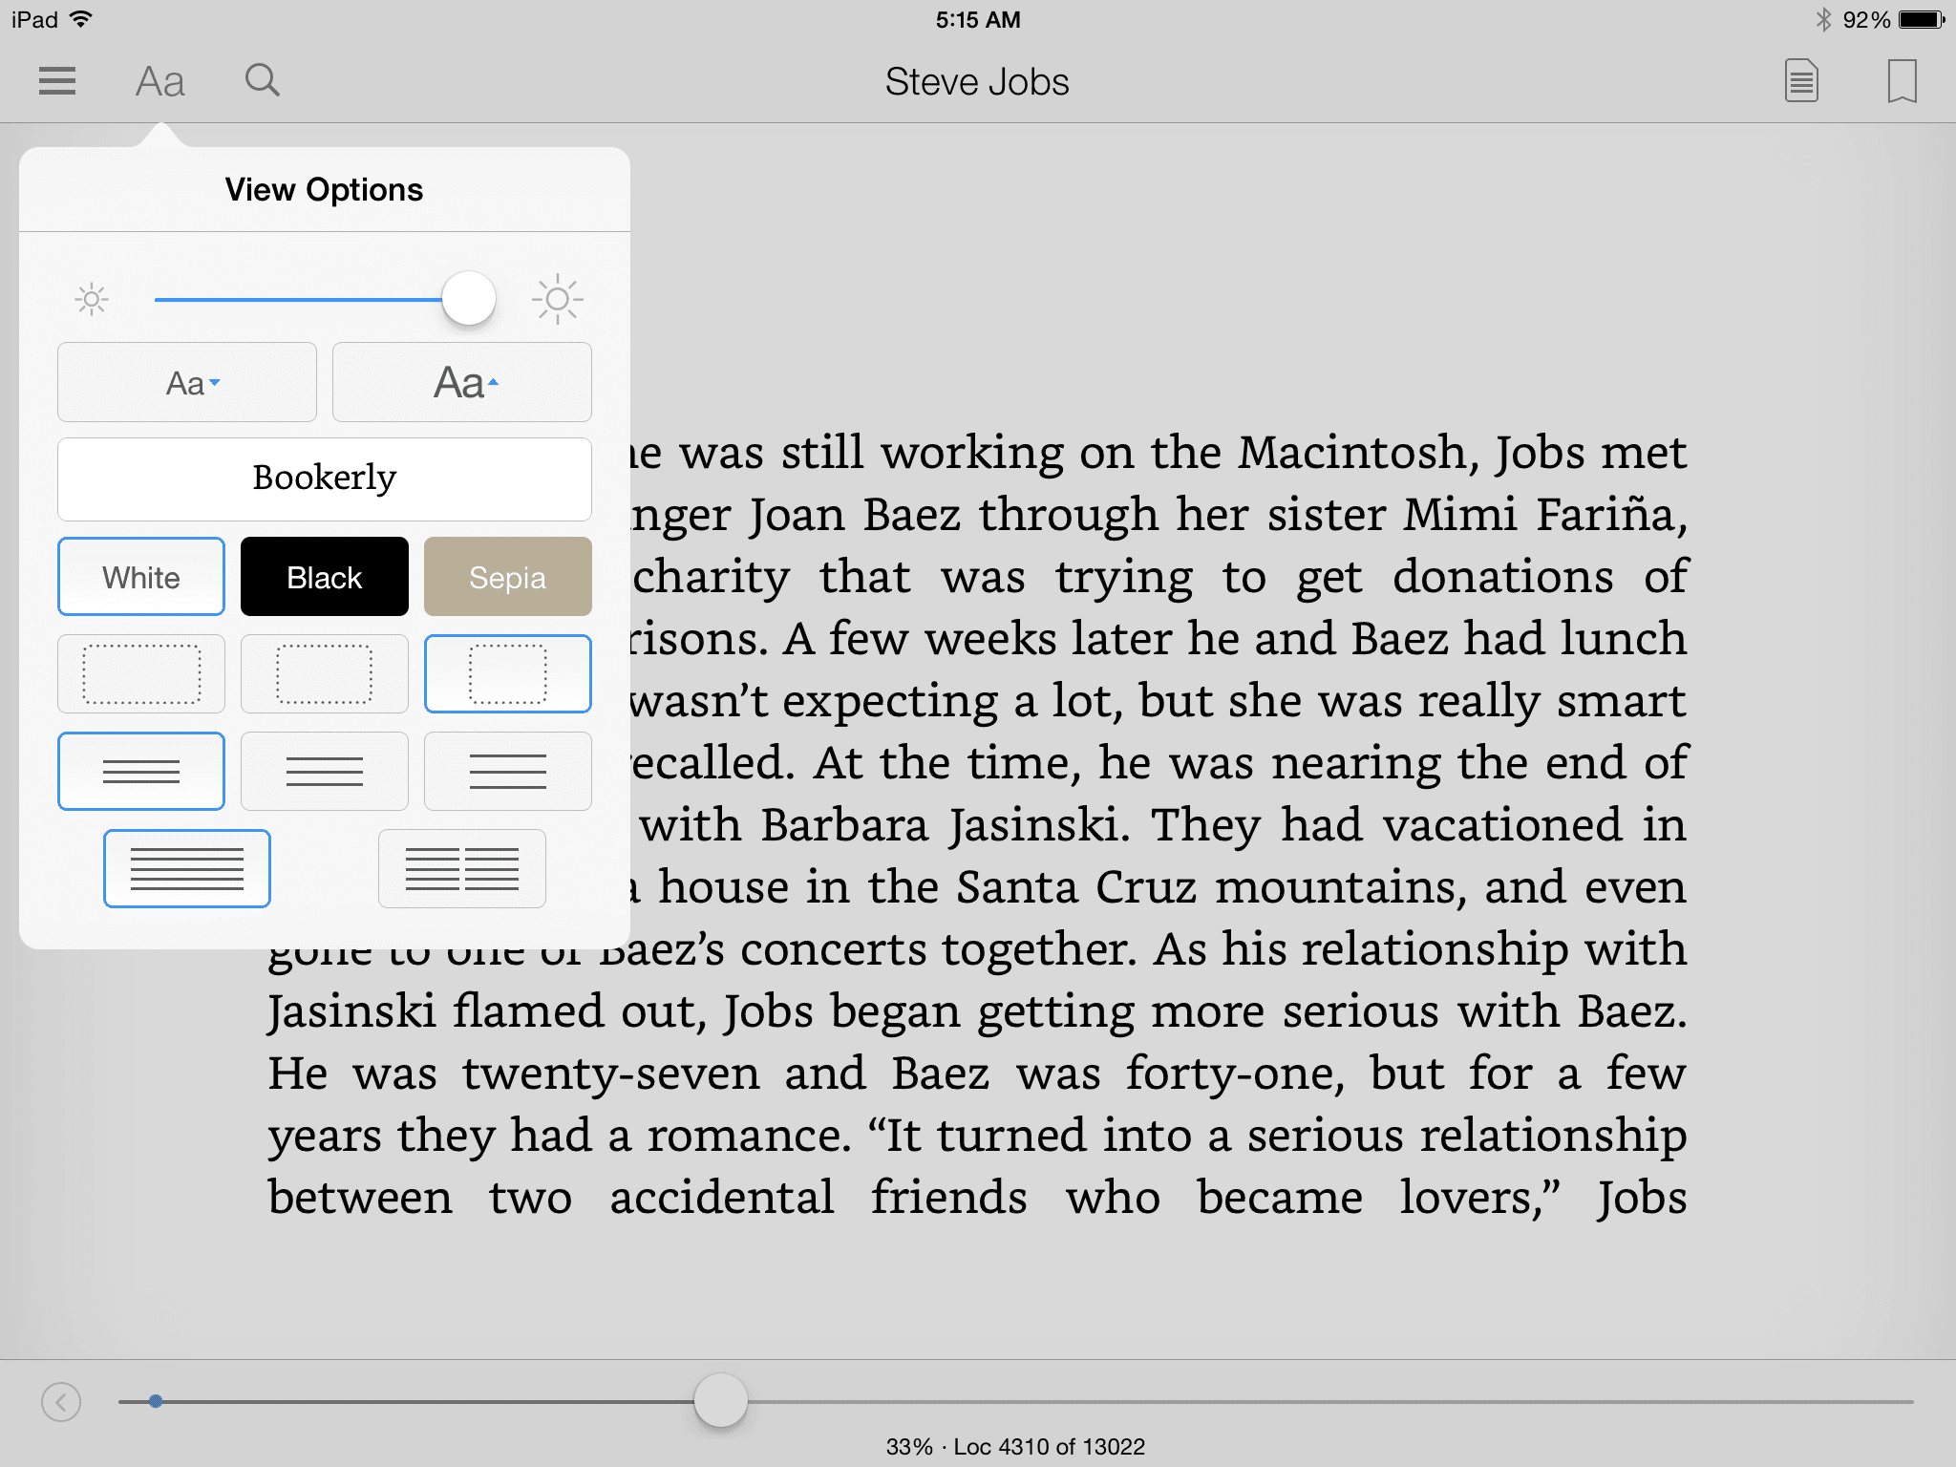Select two column layout
1956x1467 pixels.
[462, 869]
